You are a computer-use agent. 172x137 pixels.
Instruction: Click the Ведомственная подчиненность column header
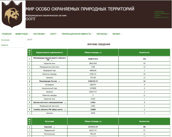pos(48,52)
